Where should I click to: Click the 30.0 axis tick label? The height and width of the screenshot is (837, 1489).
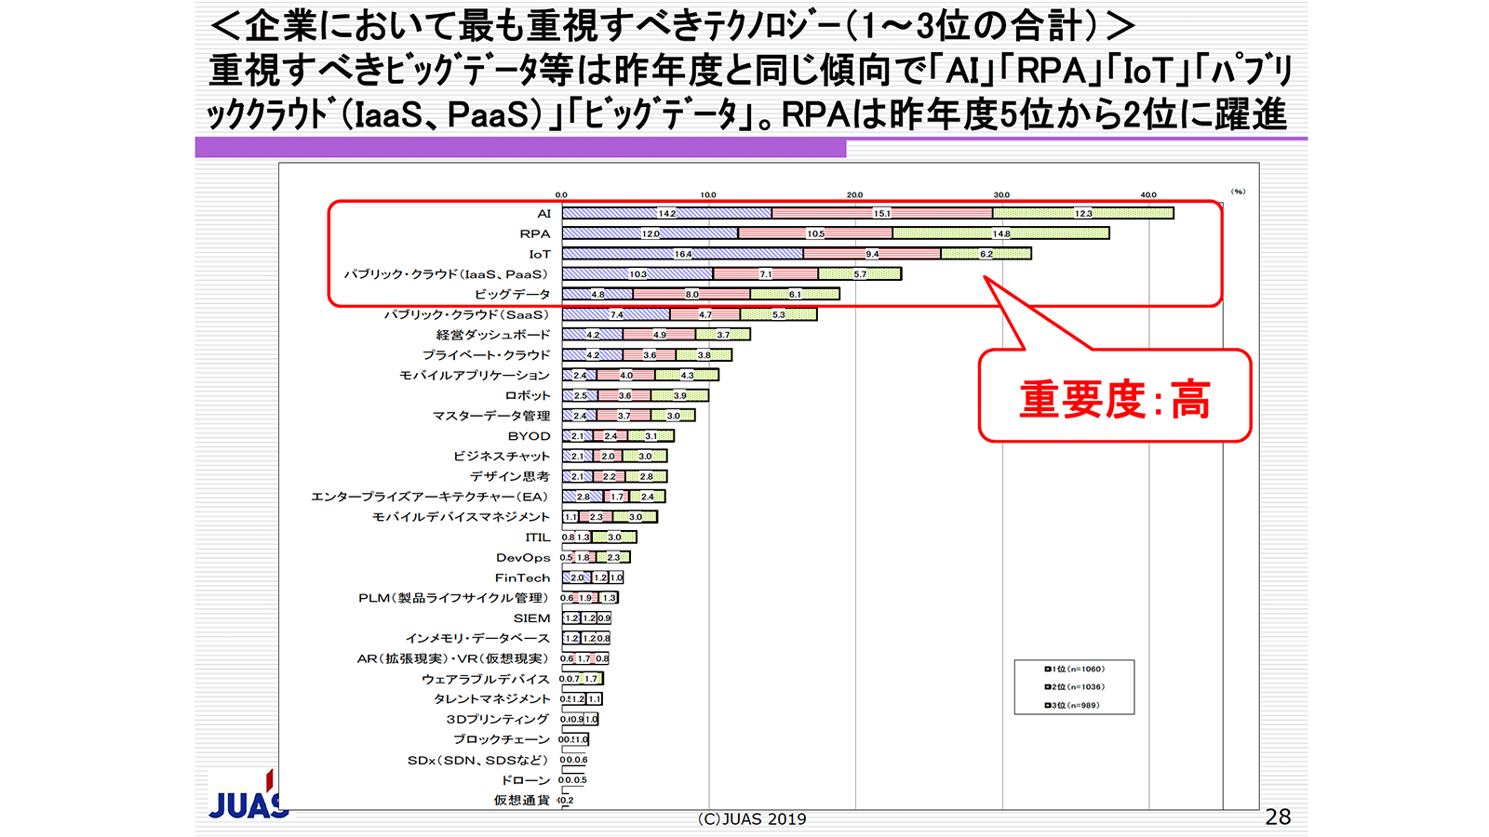pos(1001,195)
